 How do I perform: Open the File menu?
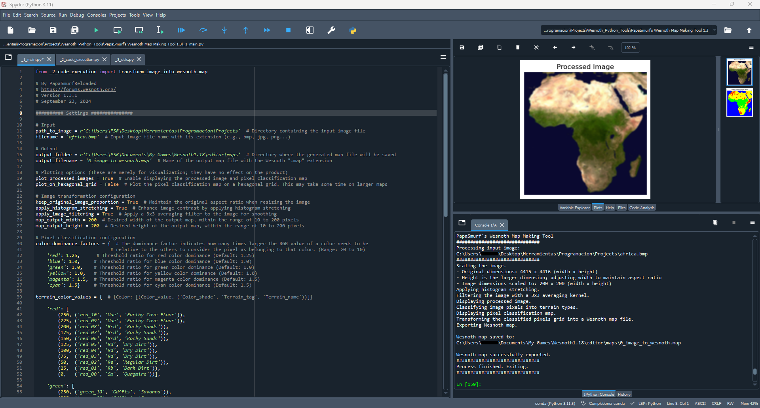tap(6, 15)
